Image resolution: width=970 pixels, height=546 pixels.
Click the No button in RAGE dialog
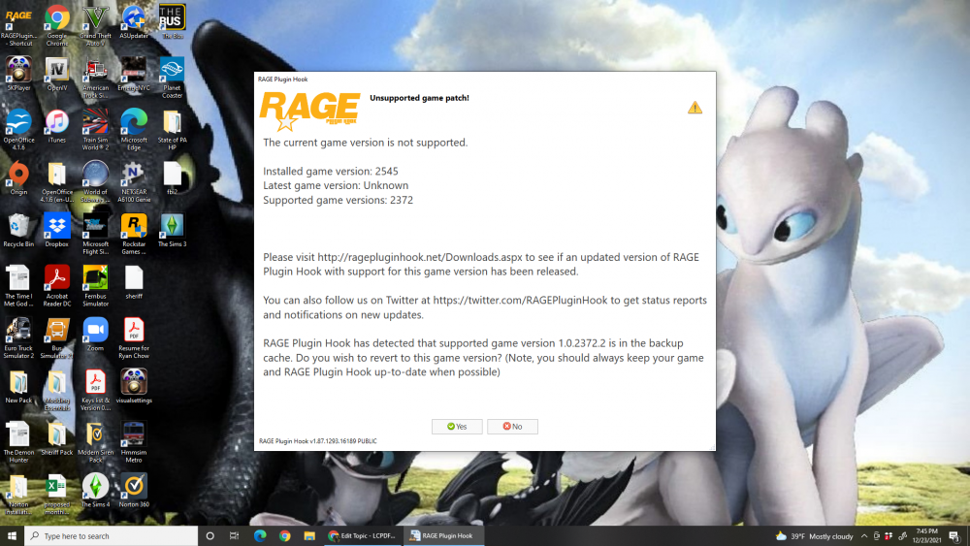pyautogui.click(x=512, y=427)
